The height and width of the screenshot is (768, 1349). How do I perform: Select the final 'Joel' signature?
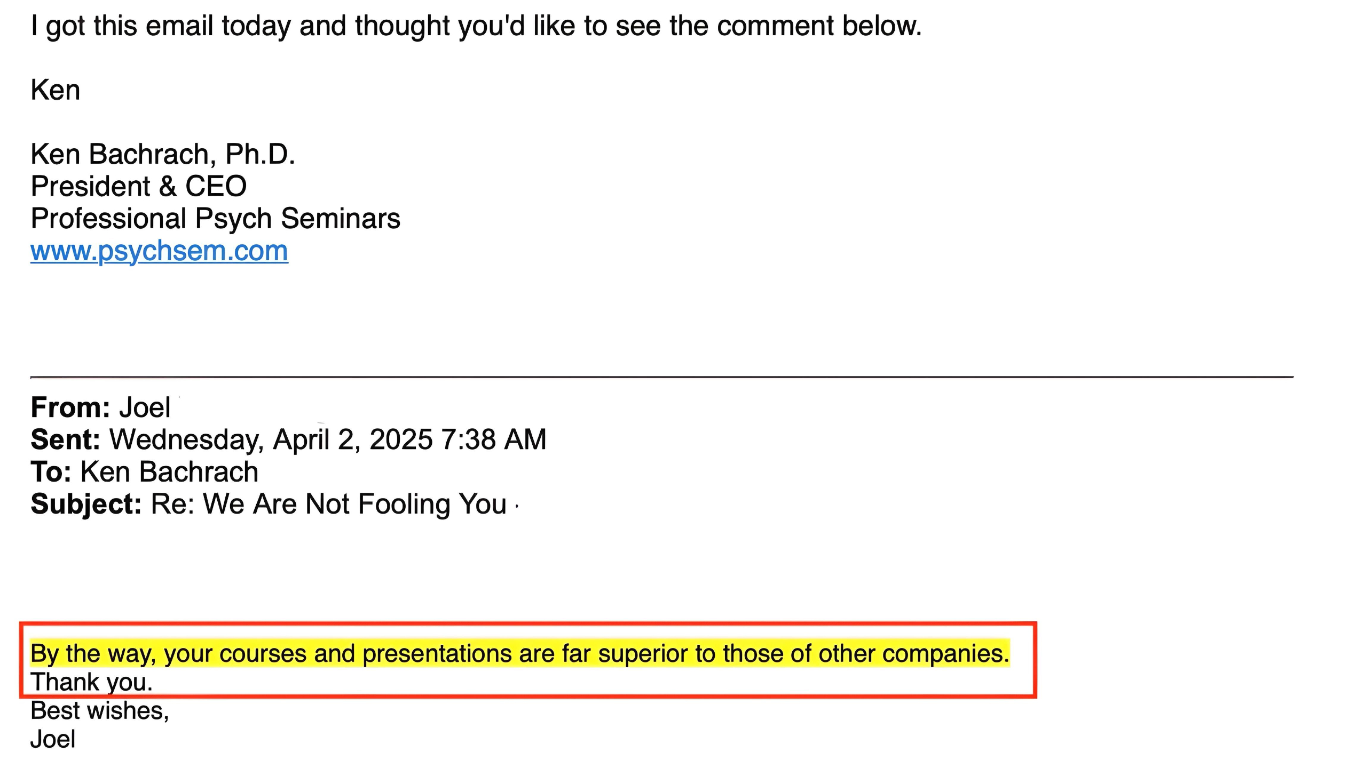click(53, 739)
